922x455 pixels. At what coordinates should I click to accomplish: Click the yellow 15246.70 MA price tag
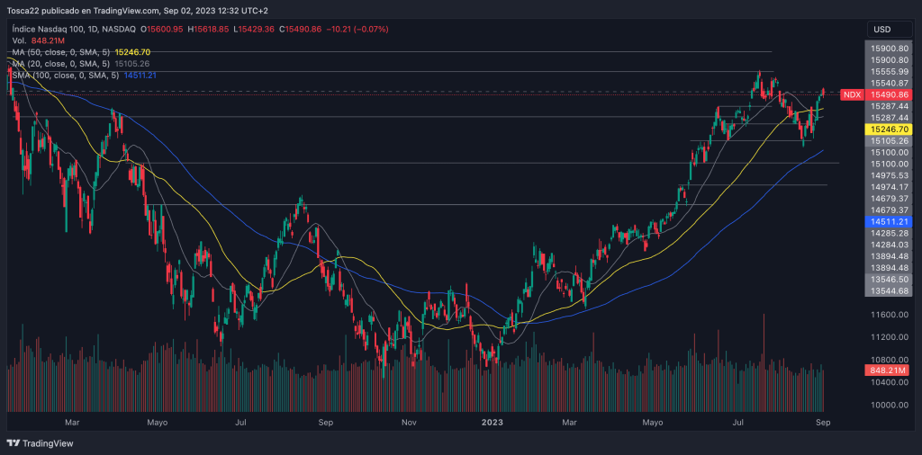888,129
